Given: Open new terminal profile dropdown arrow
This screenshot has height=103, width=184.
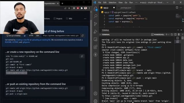Looking at the screenshot, I should point(169,35).
